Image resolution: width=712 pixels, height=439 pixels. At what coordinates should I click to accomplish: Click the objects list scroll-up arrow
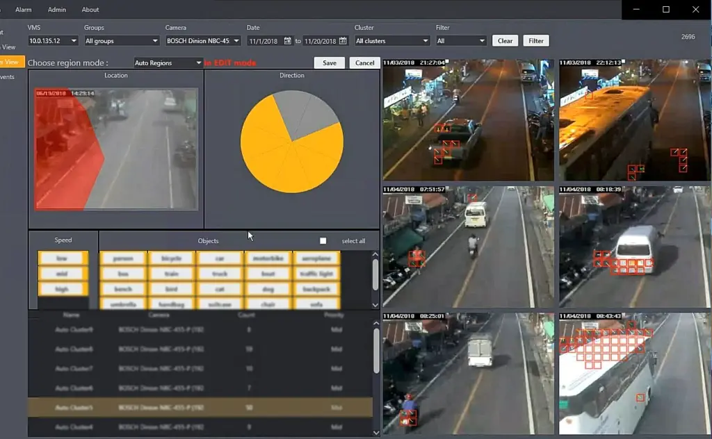(375, 254)
